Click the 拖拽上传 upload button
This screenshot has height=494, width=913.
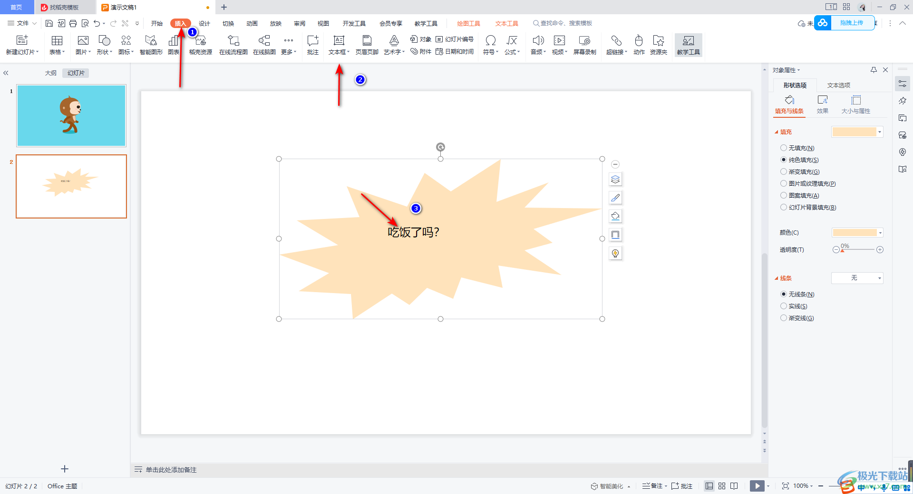click(852, 23)
